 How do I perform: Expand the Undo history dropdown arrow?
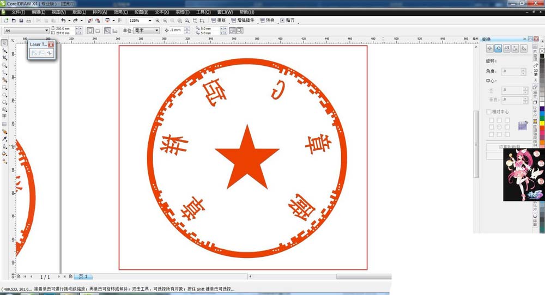(69, 21)
